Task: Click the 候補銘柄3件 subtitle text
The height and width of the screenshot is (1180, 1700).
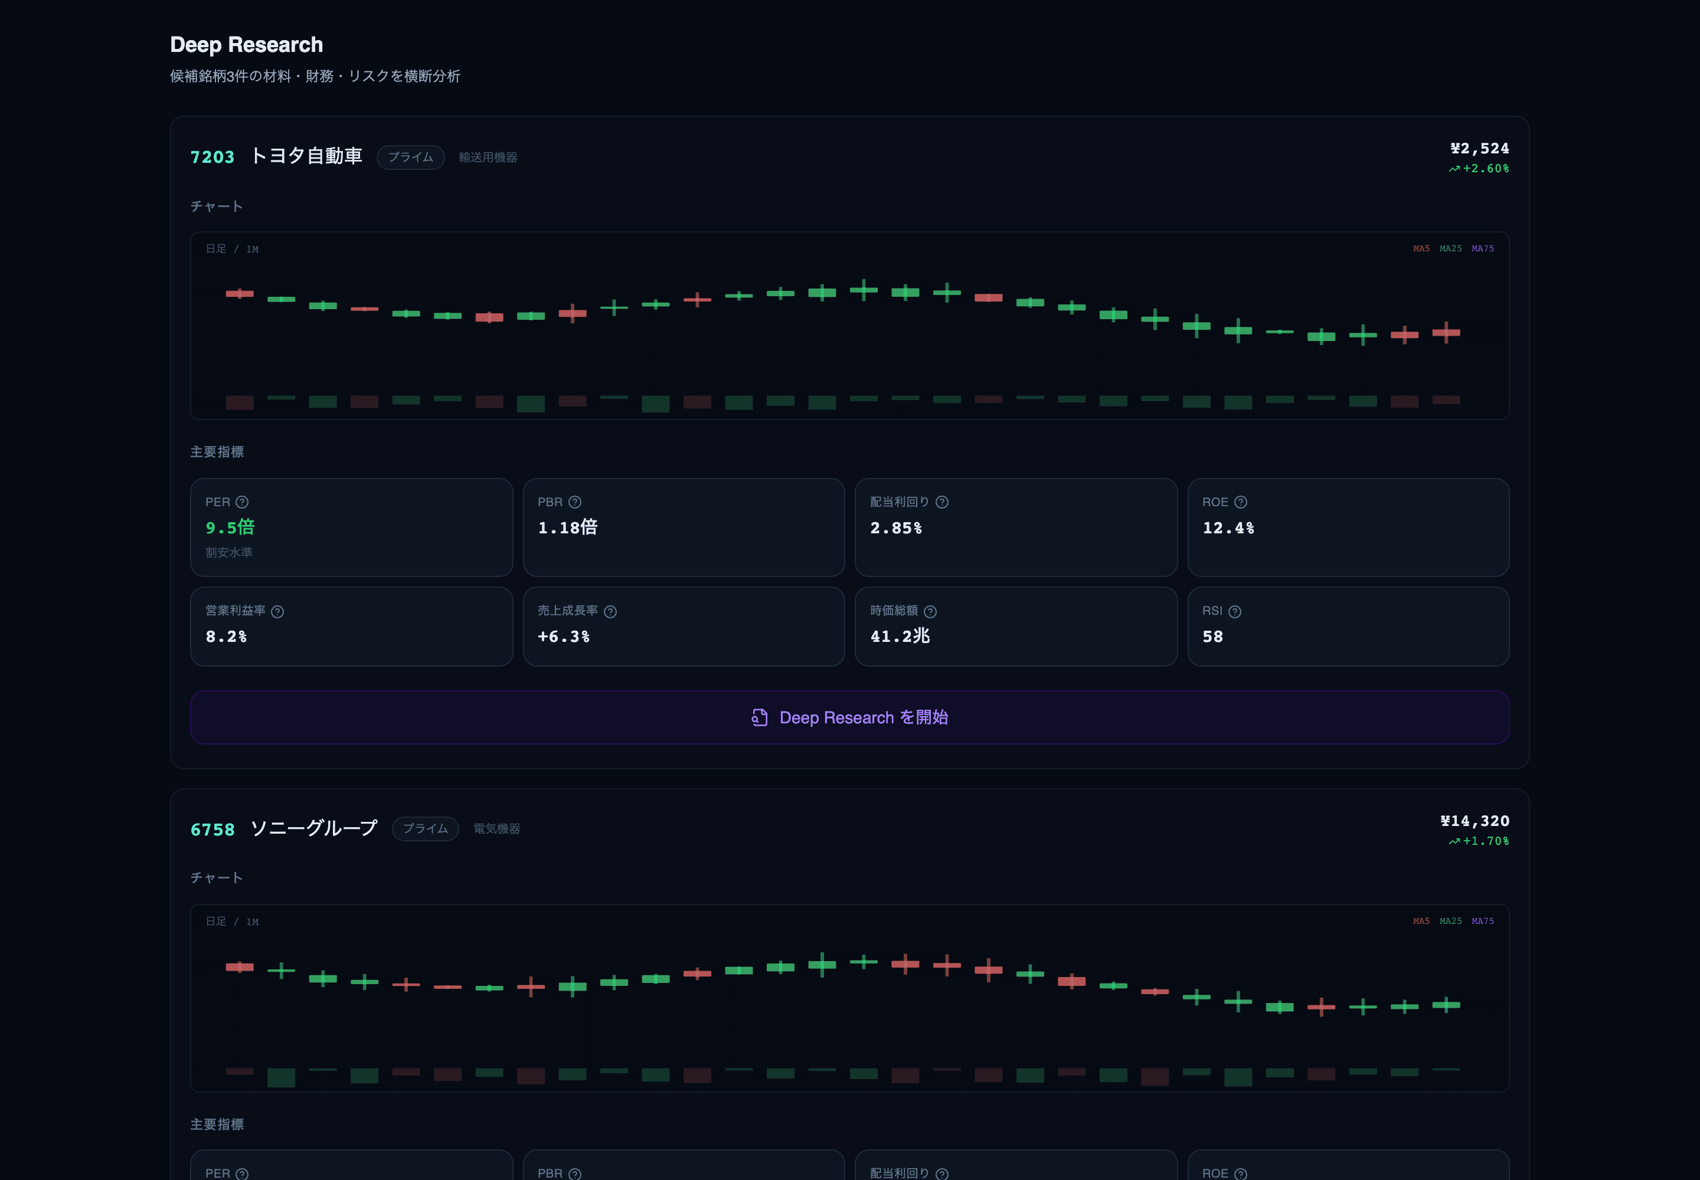Action: pos(315,76)
